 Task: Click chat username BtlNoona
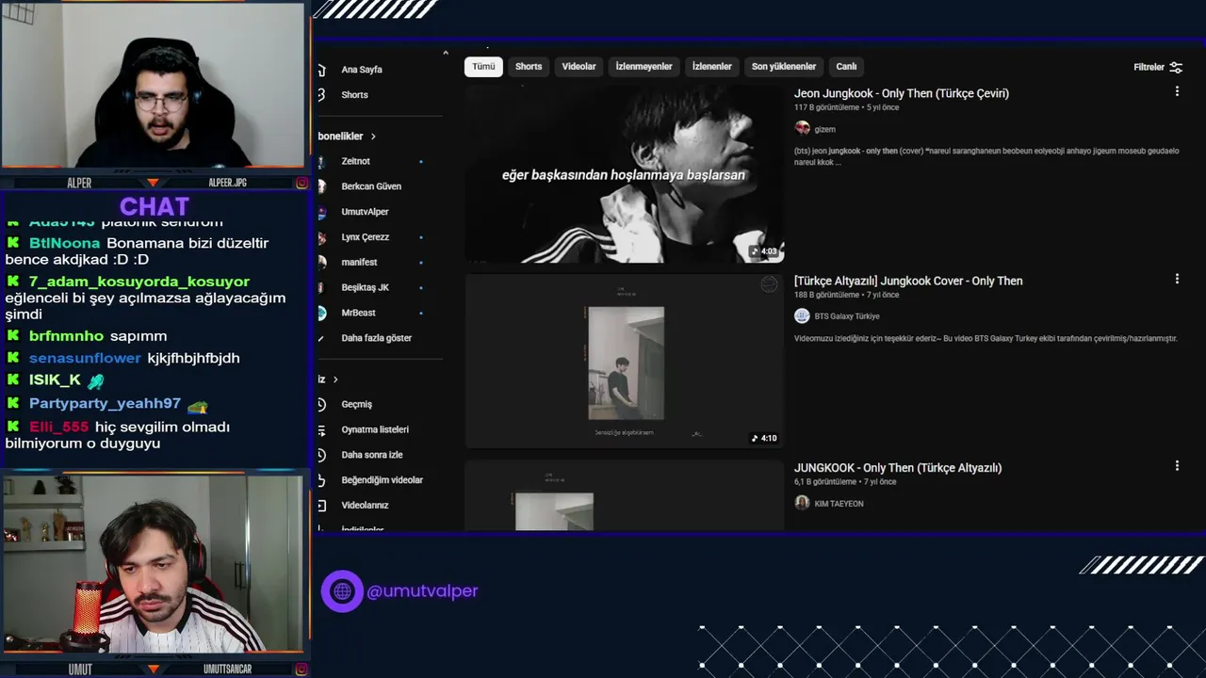coord(64,243)
